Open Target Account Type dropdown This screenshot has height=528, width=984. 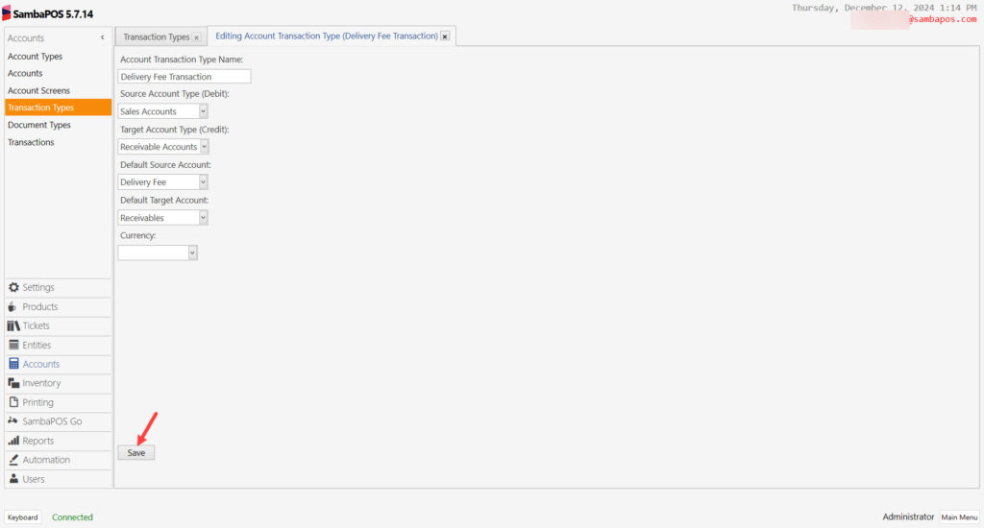point(204,147)
